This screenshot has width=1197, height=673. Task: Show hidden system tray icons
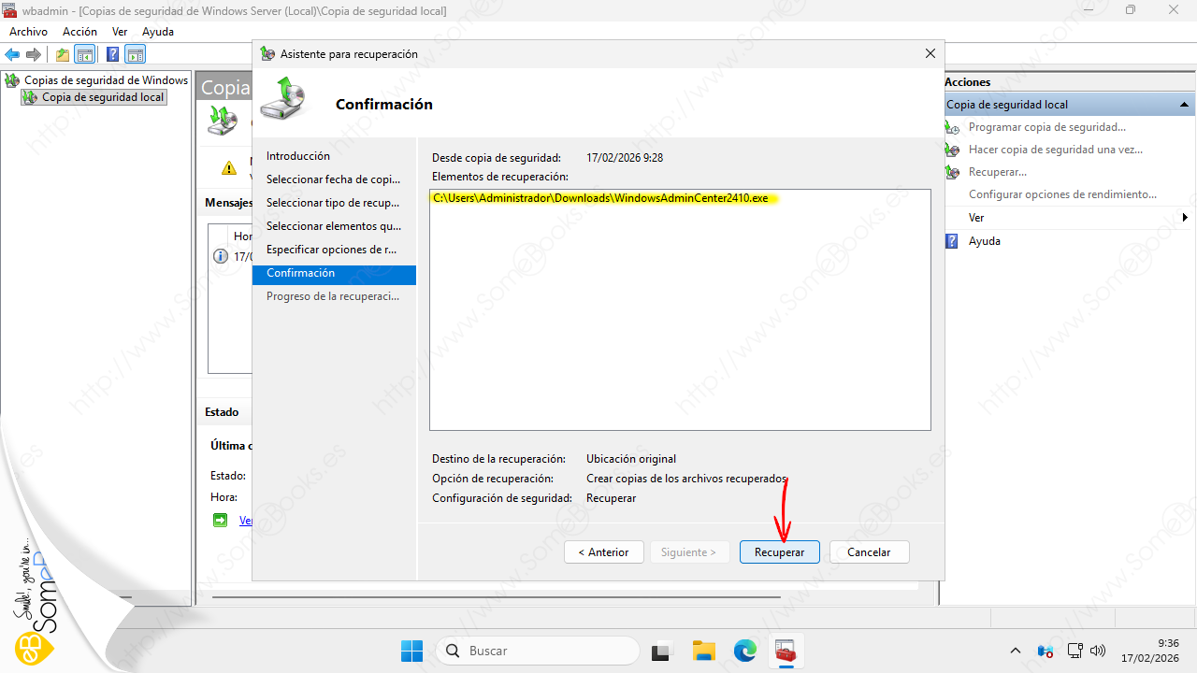tap(1016, 651)
